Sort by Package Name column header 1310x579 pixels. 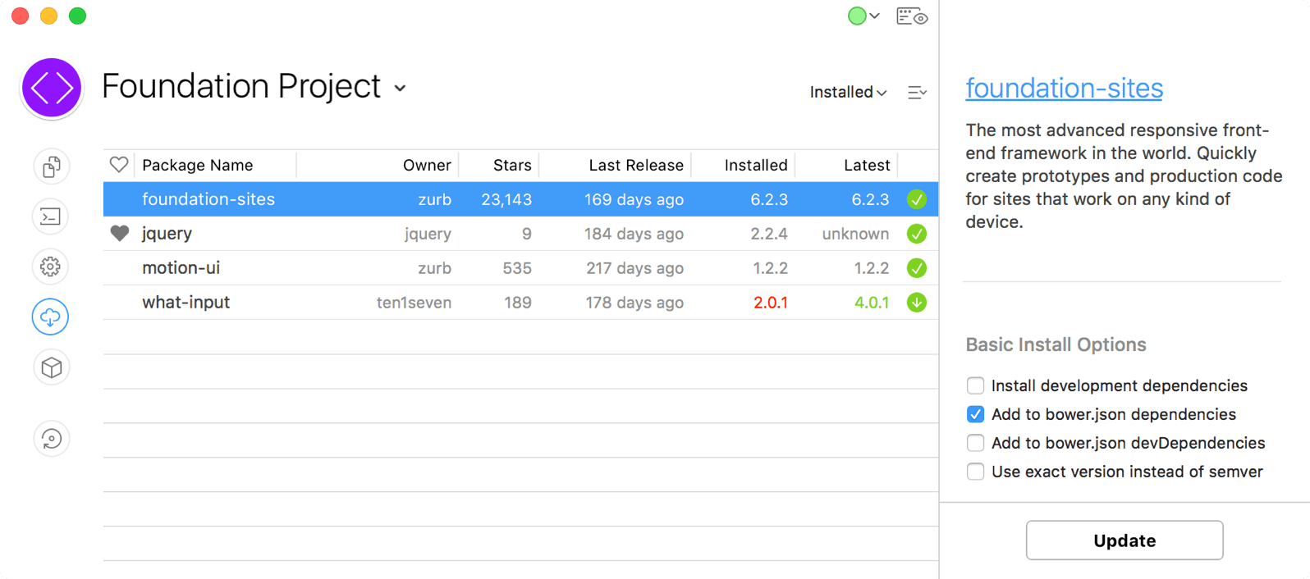coord(198,165)
